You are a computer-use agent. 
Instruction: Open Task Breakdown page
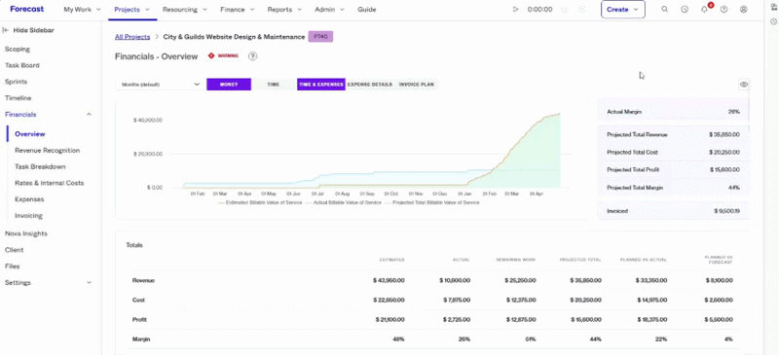[40, 167]
